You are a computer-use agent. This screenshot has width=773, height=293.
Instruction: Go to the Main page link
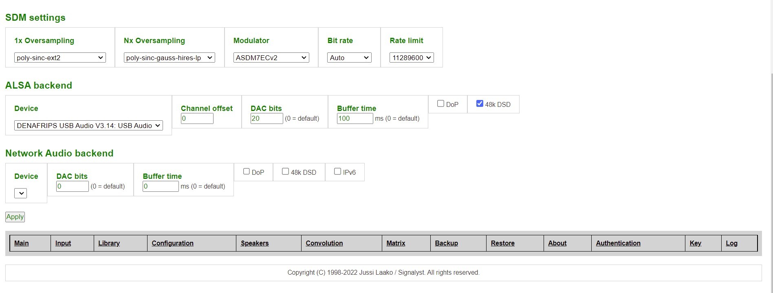click(22, 243)
